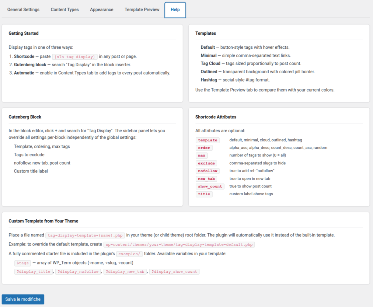Click the new_tab attribute code label
Viewport: 373px width, 307px height.
[x=206, y=179]
